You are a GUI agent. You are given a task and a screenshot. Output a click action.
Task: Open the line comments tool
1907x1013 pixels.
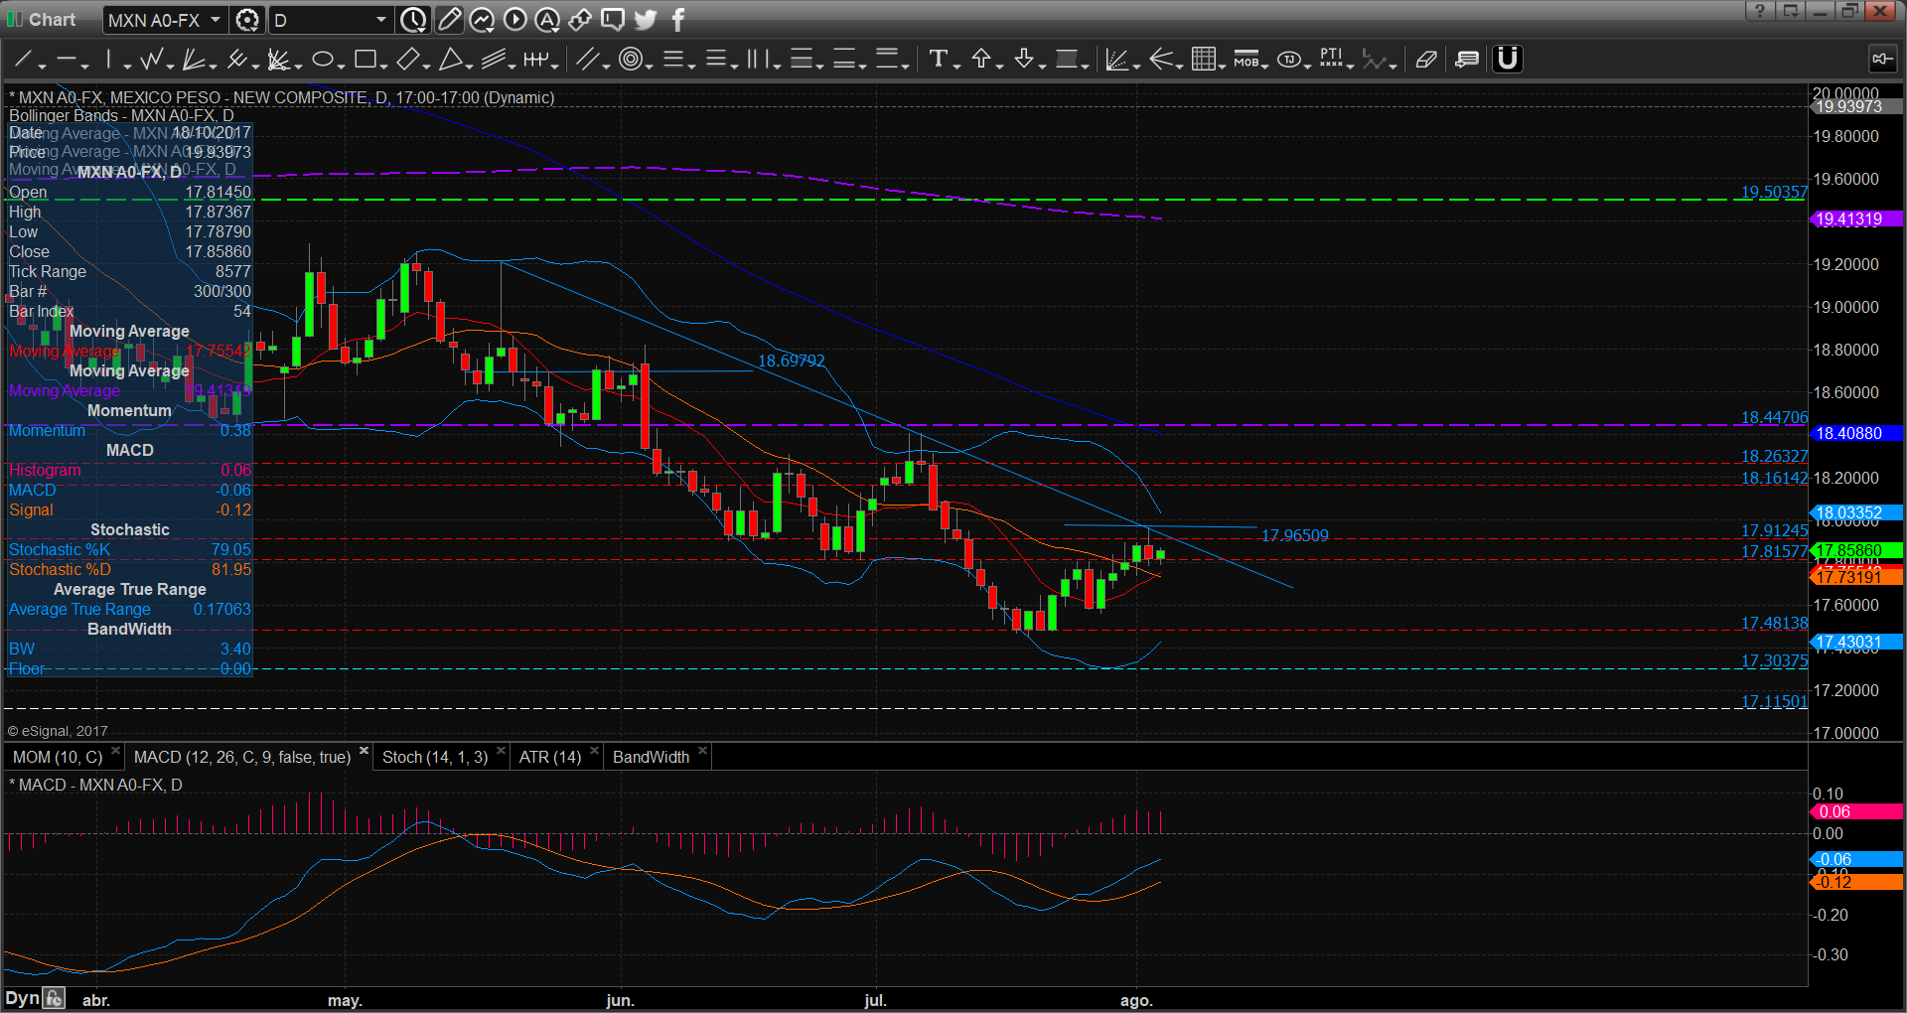(x=1466, y=60)
